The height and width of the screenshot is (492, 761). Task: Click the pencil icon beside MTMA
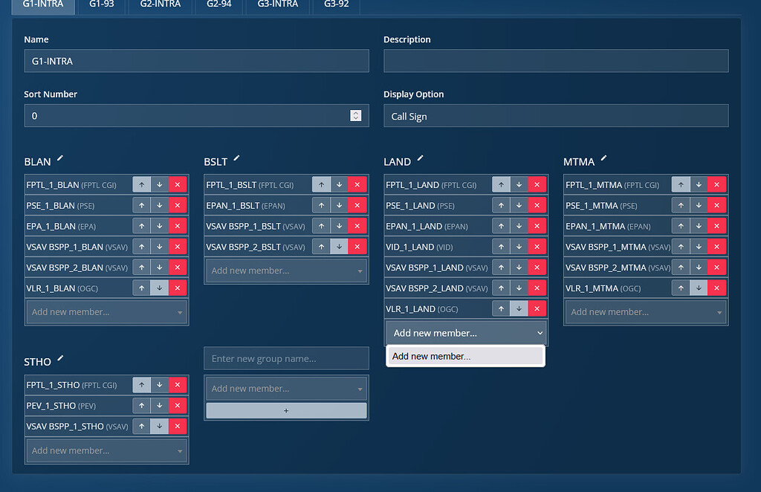[x=603, y=158]
